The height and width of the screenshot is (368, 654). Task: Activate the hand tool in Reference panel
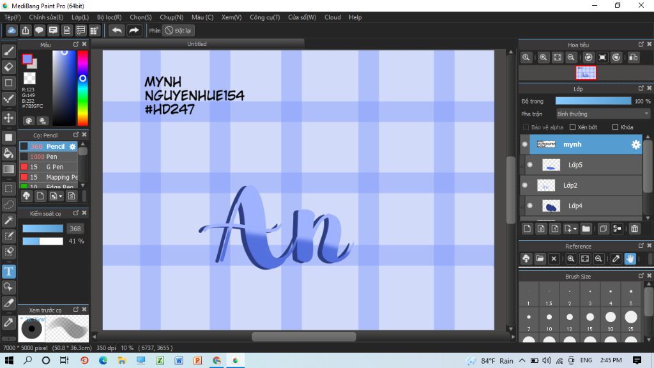pos(630,259)
